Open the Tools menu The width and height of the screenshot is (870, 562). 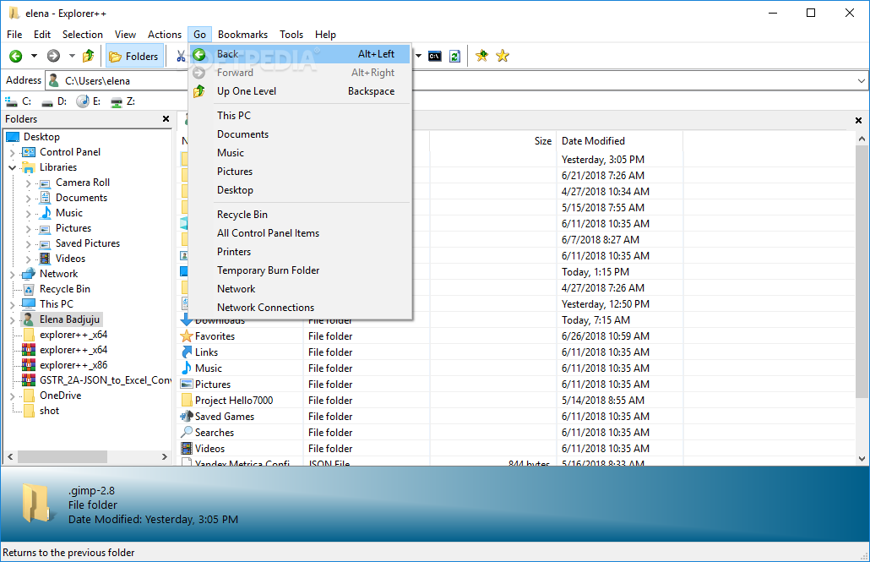coord(291,35)
